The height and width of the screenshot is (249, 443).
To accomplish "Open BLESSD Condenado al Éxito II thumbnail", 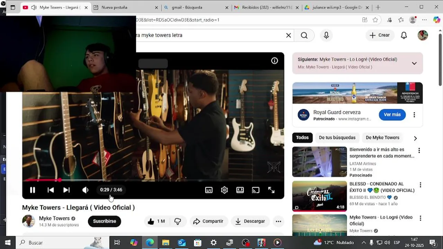I will pyautogui.click(x=319, y=196).
